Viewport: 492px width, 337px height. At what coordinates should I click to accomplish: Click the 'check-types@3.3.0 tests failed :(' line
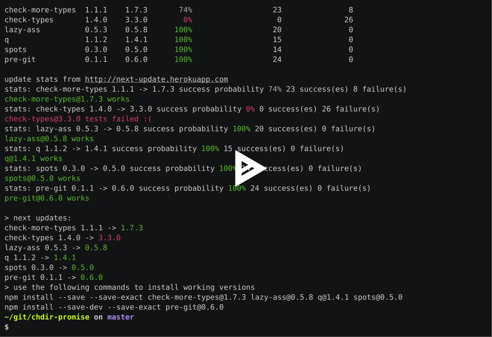[x=78, y=119]
